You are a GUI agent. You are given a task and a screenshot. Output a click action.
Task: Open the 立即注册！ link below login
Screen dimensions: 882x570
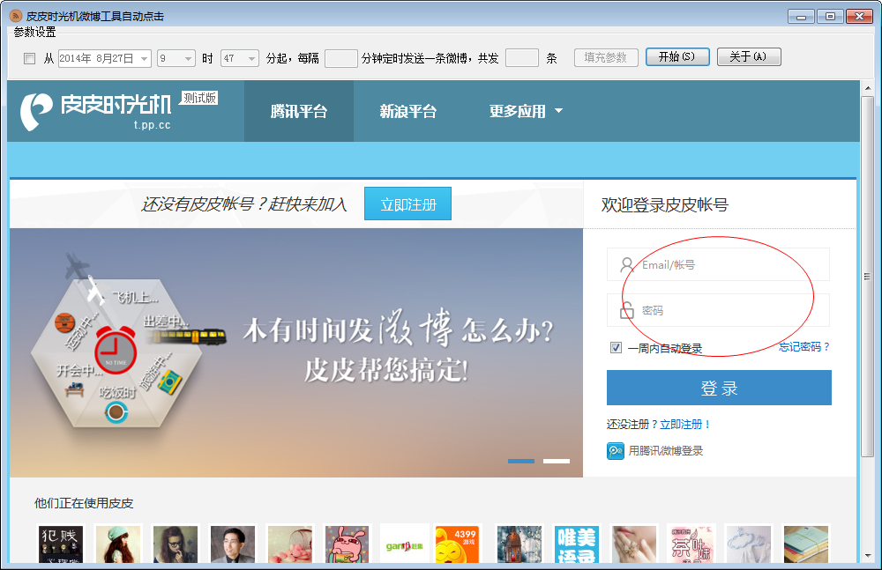685,425
